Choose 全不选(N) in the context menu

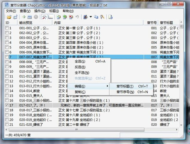click(x=89, y=73)
